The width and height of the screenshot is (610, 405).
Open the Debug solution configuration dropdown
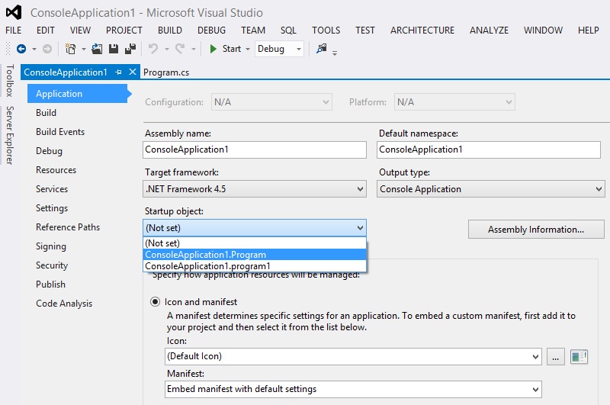coord(279,49)
